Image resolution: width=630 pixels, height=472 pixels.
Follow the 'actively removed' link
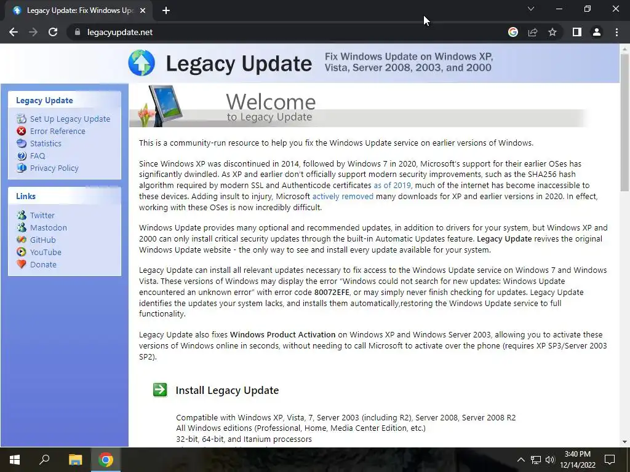[343, 196]
